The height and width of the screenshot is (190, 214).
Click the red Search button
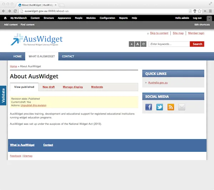[x=197, y=44]
